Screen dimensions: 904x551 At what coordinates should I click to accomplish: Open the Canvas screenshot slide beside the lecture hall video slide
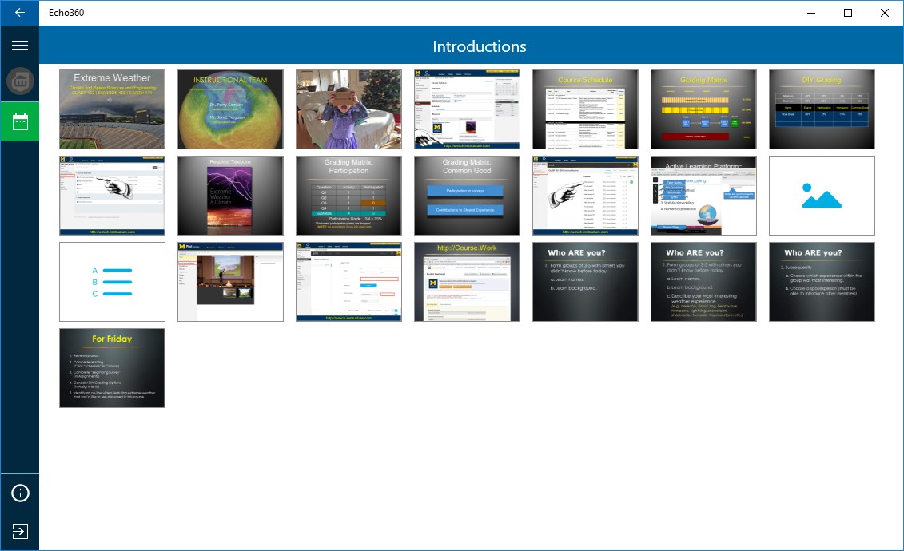tap(348, 282)
